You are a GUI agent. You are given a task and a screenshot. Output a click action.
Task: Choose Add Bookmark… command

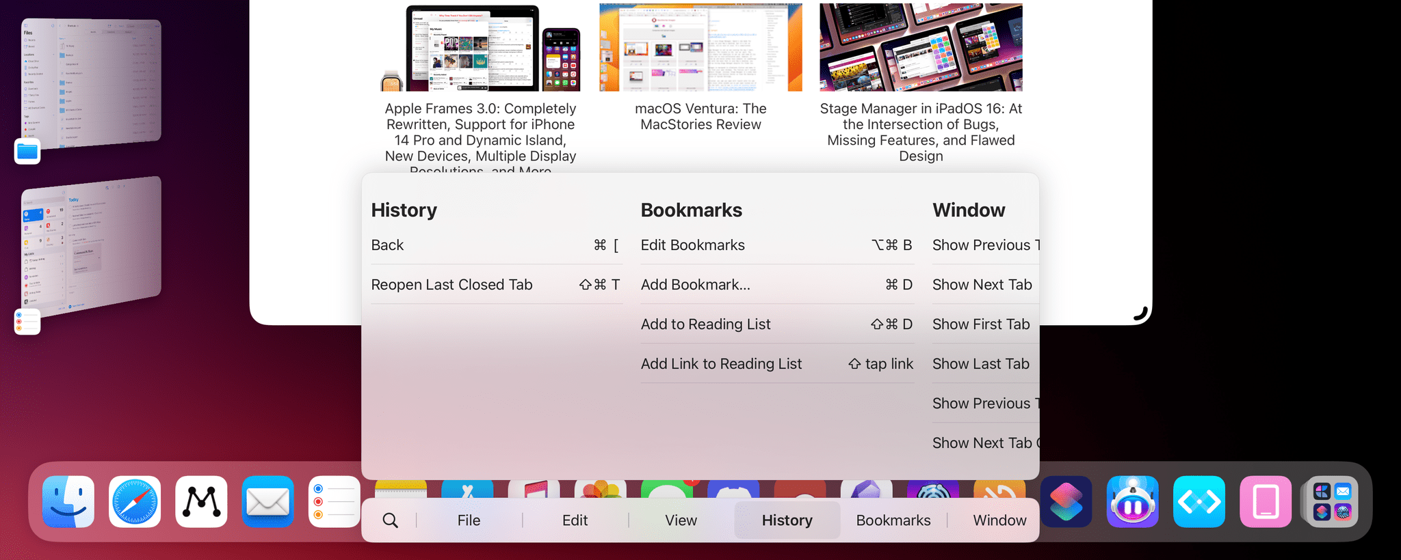pos(777,285)
